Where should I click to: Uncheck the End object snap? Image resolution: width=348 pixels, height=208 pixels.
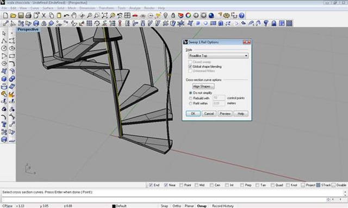pyautogui.click(x=151, y=185)
